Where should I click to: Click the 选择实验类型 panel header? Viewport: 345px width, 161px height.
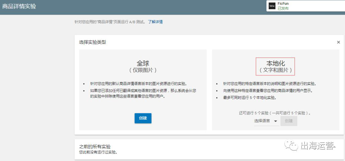pos(93,42)
